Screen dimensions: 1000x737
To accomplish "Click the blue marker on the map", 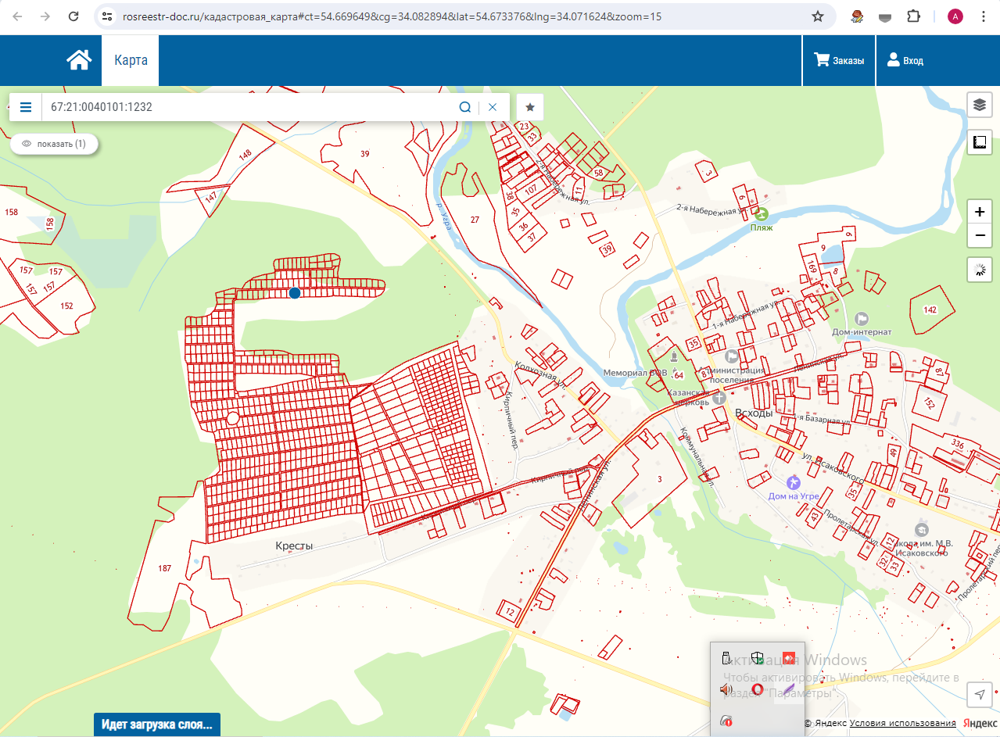I will (x=295, y=293).
